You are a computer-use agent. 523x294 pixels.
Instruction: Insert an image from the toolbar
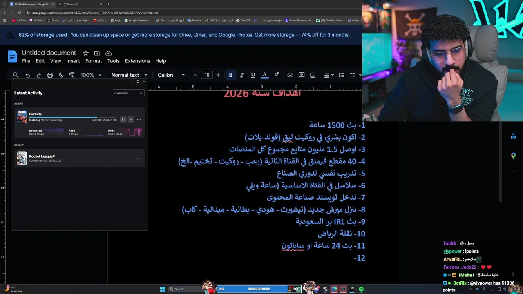(313, 75)
